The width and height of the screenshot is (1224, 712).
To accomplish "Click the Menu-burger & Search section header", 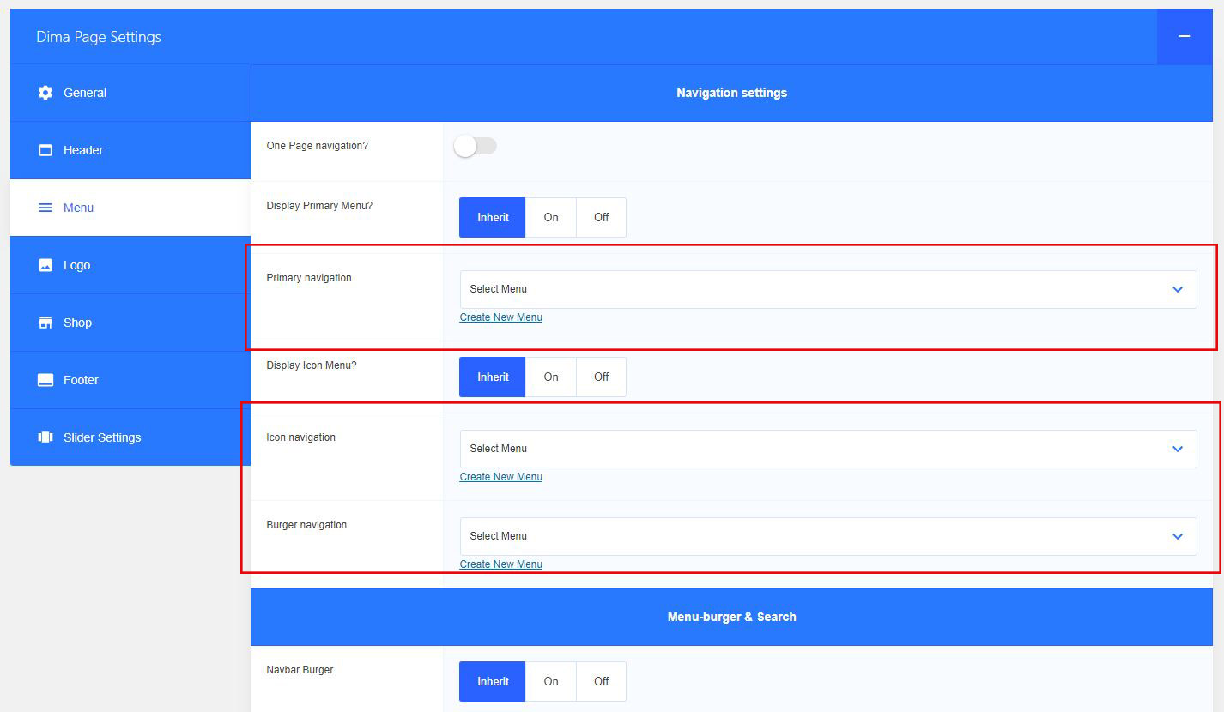I will point(731,617).
